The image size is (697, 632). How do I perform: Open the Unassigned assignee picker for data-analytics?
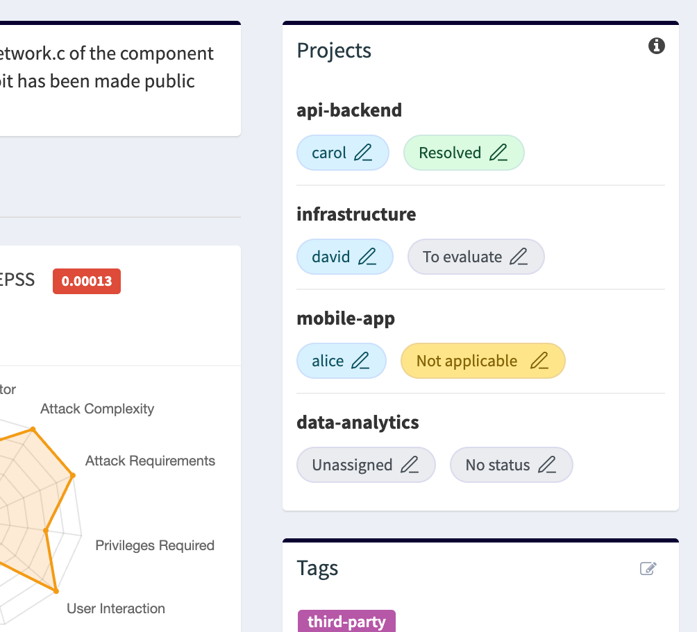click(x=366, y=464)
